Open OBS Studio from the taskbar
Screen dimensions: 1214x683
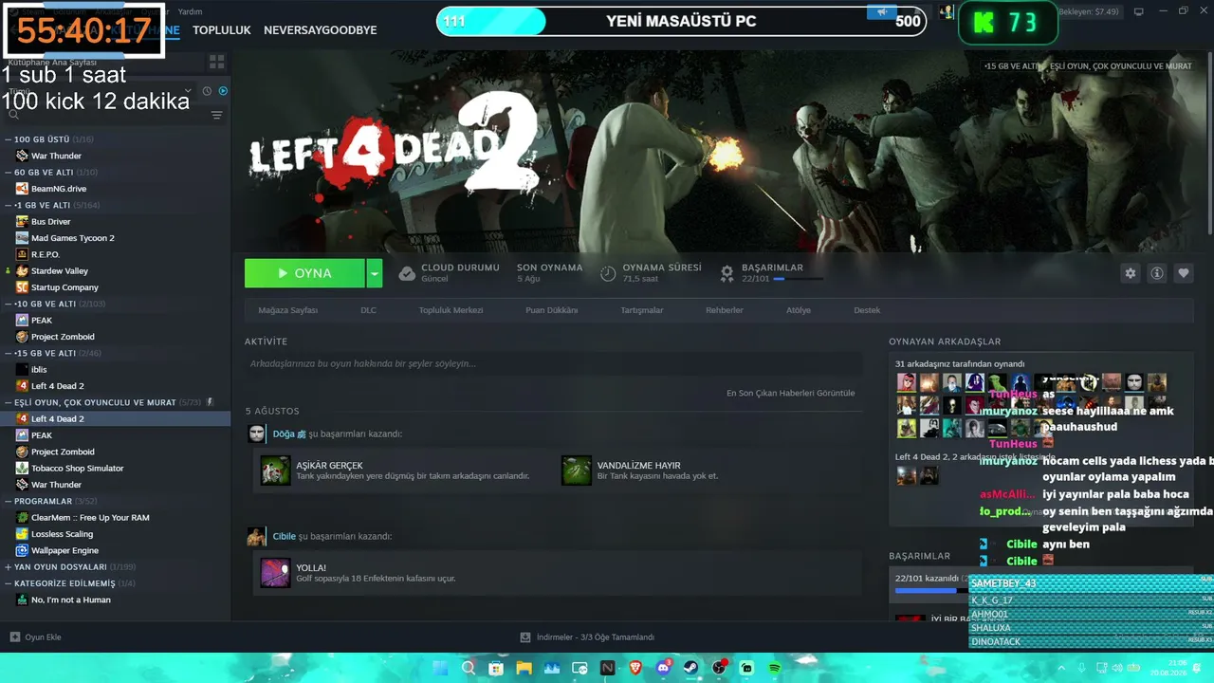click(719, 668)
